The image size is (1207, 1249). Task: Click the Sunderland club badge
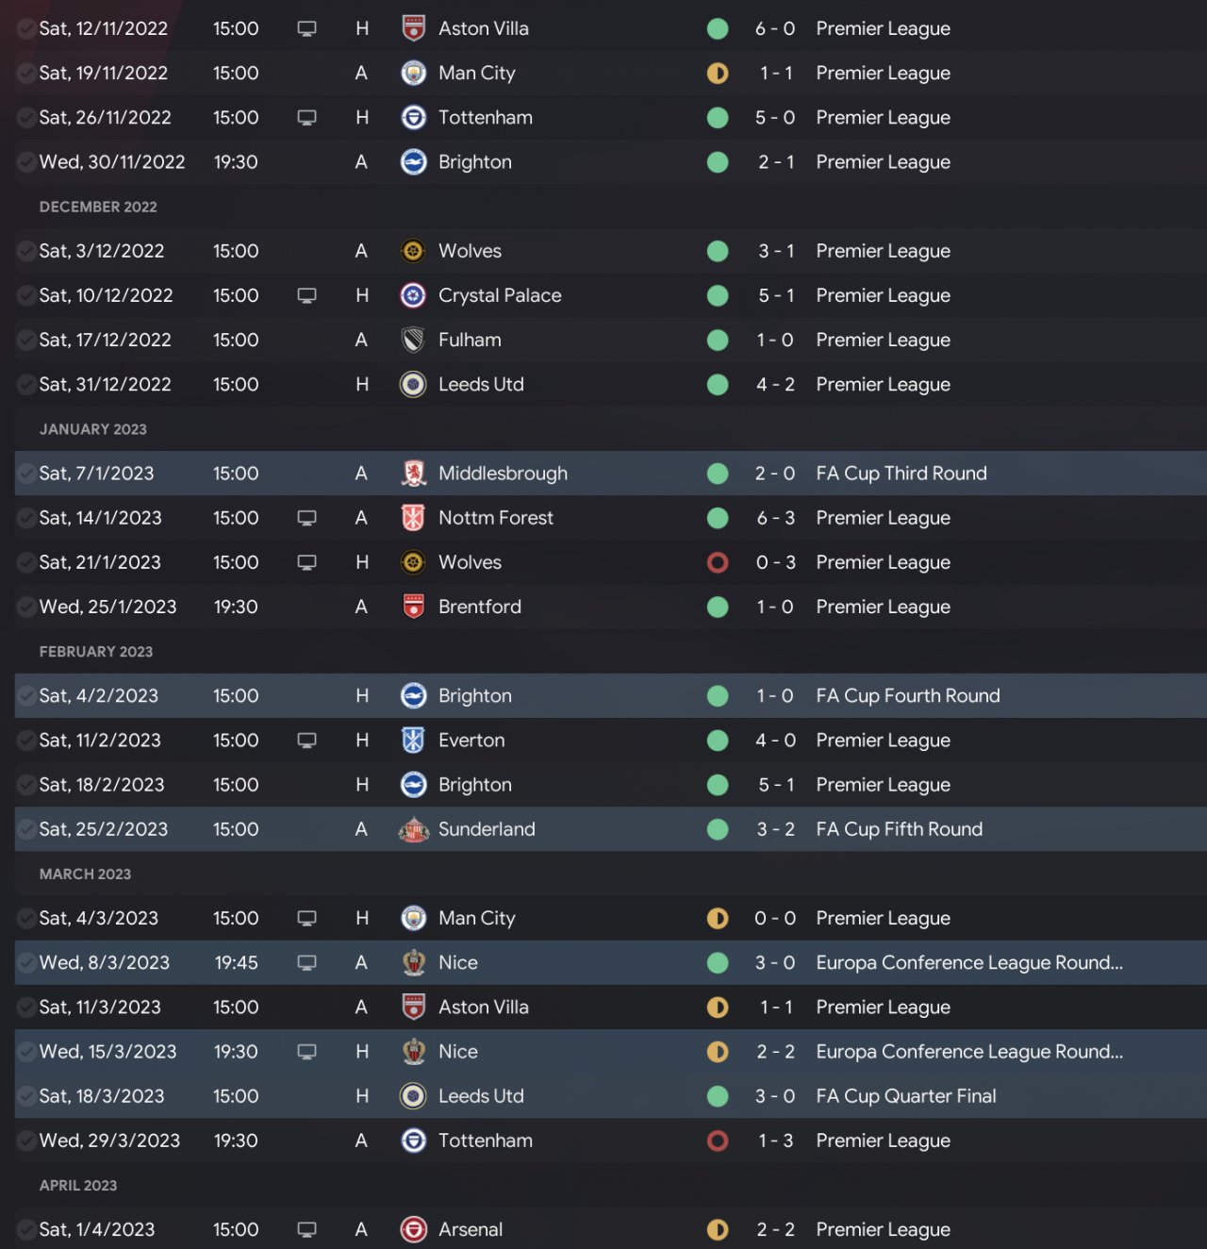pyautogui.click(x=413, y=829)
